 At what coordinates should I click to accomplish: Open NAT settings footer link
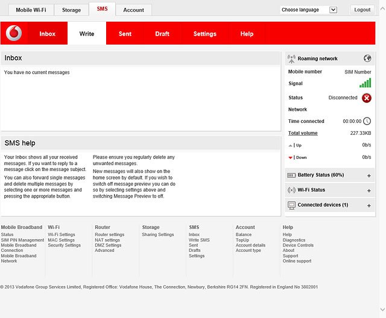[x=107, y=240]
